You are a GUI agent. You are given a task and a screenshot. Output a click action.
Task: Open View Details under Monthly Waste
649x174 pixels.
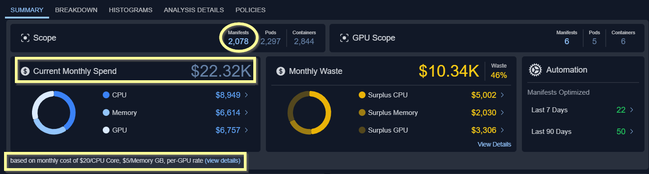494,144
